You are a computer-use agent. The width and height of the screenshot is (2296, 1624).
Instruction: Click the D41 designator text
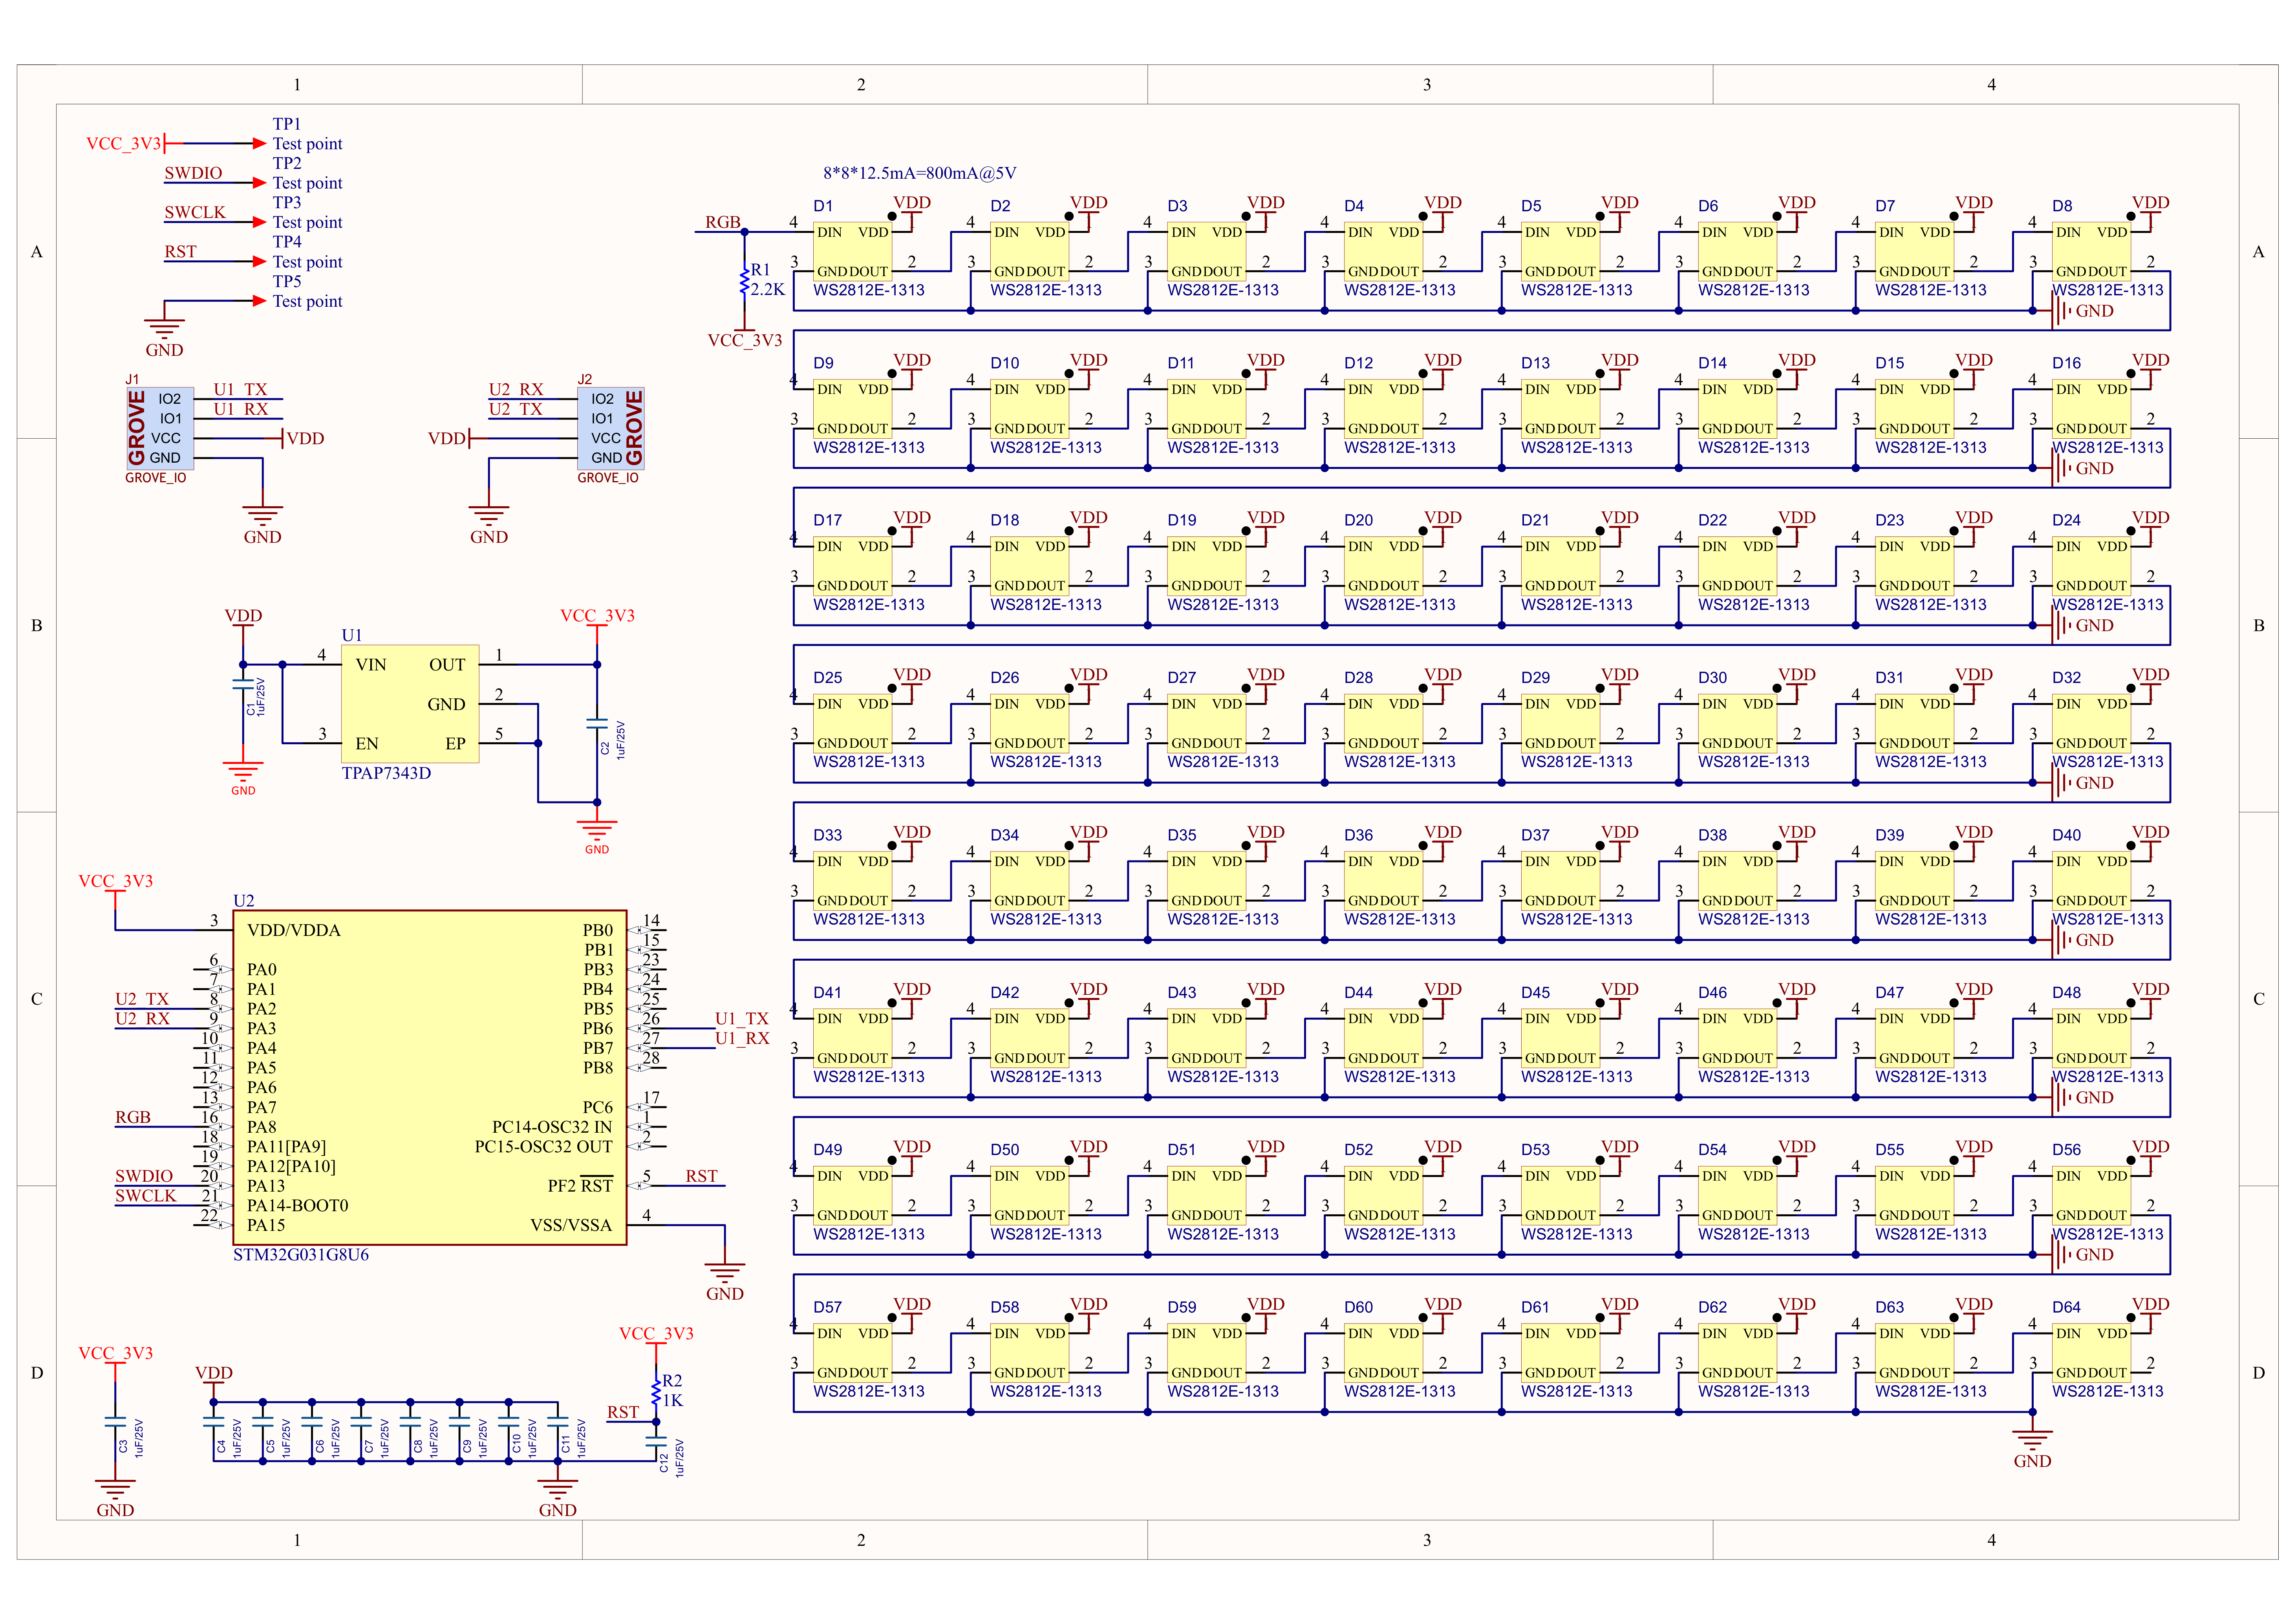click(x=827, y=993)
